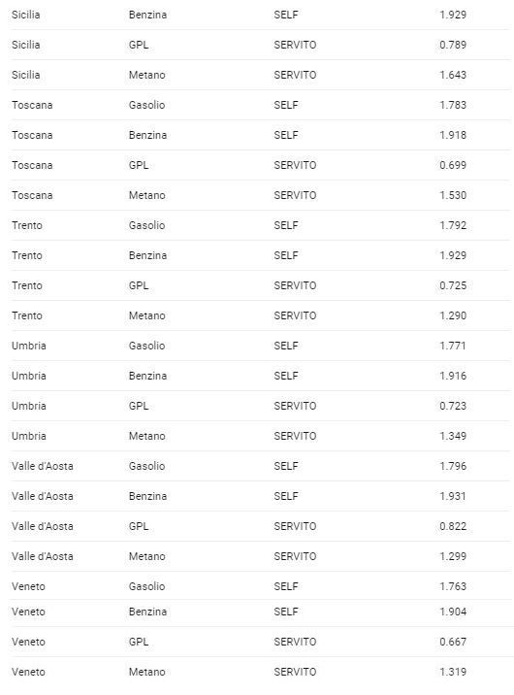The image size is (514, 695).
Task: Select the Toscana Metano price 1.530
Action: click(453, 195)
